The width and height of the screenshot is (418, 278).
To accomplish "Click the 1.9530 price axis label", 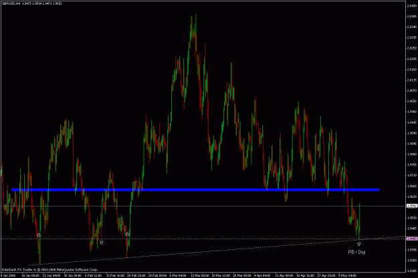I will point(412,218).
